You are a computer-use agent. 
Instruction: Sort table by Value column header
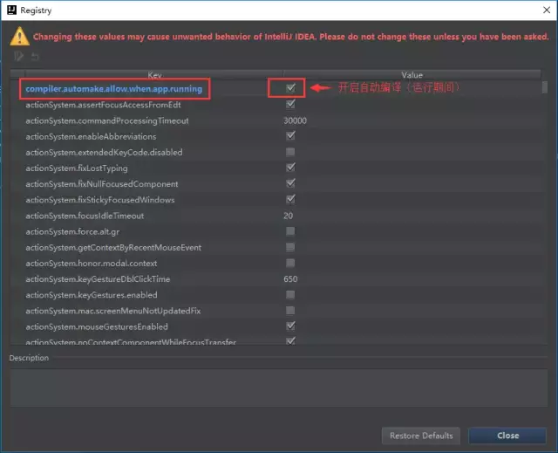tap(412, 74)
